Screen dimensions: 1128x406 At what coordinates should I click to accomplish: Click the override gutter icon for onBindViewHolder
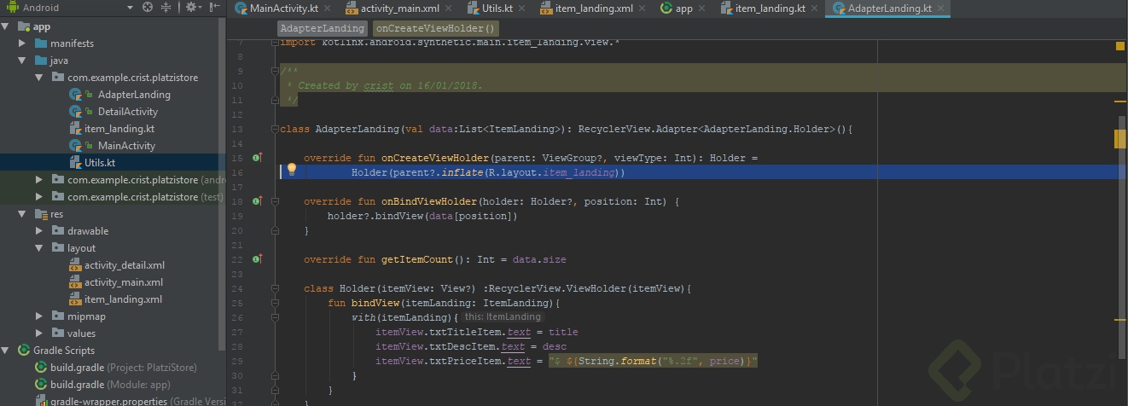[x=257, y=201]
